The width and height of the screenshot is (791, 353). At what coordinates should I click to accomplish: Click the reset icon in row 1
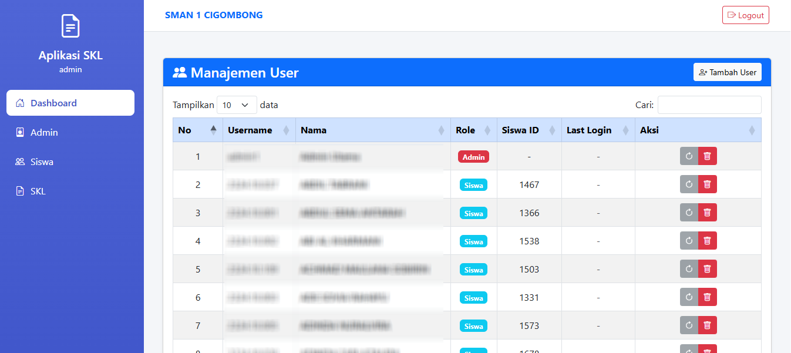(x=689, y=156)
